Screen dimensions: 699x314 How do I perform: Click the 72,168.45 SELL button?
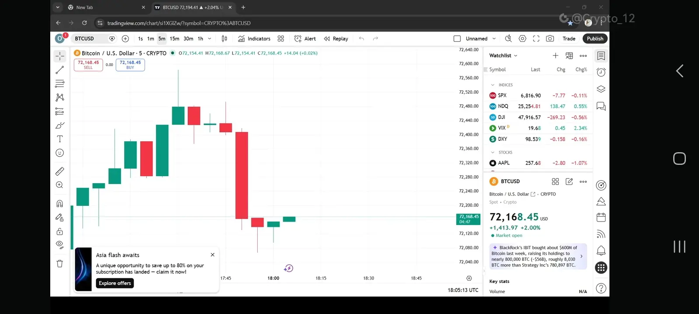tap(88, 65)
